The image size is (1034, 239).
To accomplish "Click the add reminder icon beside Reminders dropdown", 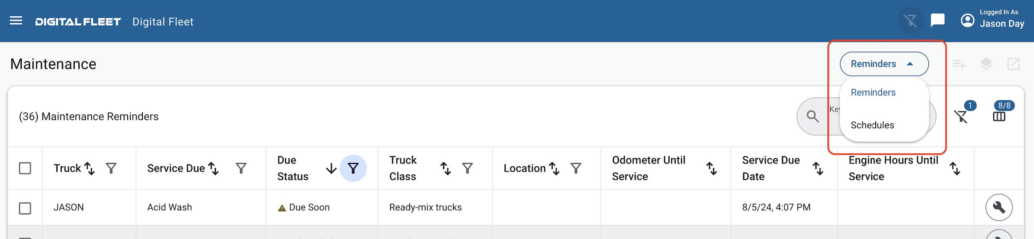I will tap(959, 64).
